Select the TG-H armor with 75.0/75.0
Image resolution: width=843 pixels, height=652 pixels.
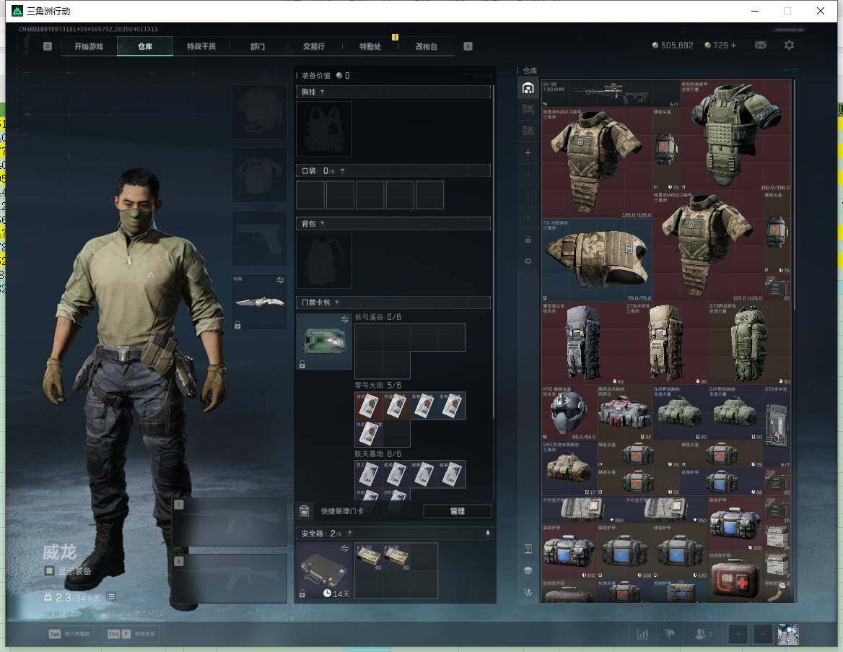click(x=597, y=259)
